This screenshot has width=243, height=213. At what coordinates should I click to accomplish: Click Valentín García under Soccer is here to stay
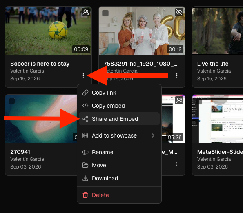pyautogui.click(x=27, y=71)
